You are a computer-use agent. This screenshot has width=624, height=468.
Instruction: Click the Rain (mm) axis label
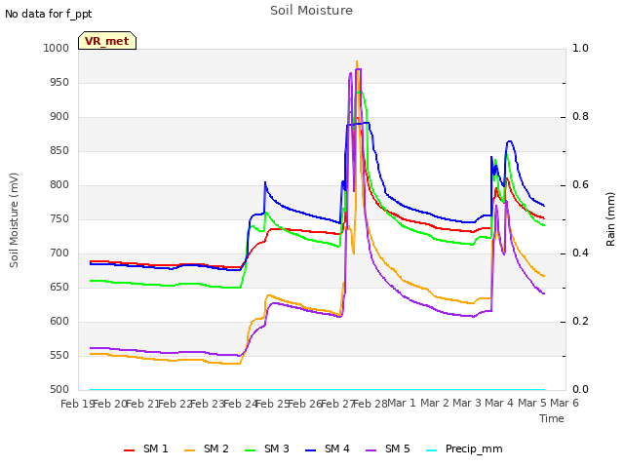(610, 219)
